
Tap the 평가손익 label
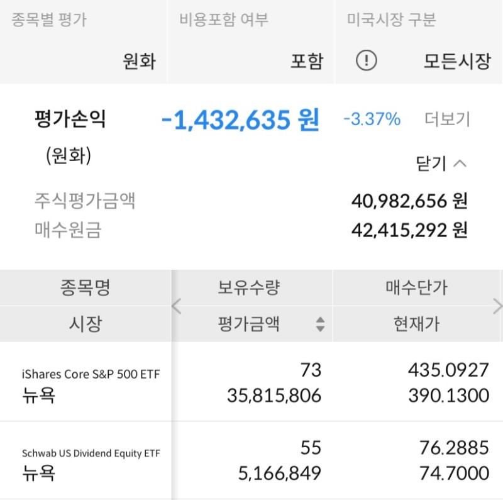pyautogui.click(x=70, y=119)
